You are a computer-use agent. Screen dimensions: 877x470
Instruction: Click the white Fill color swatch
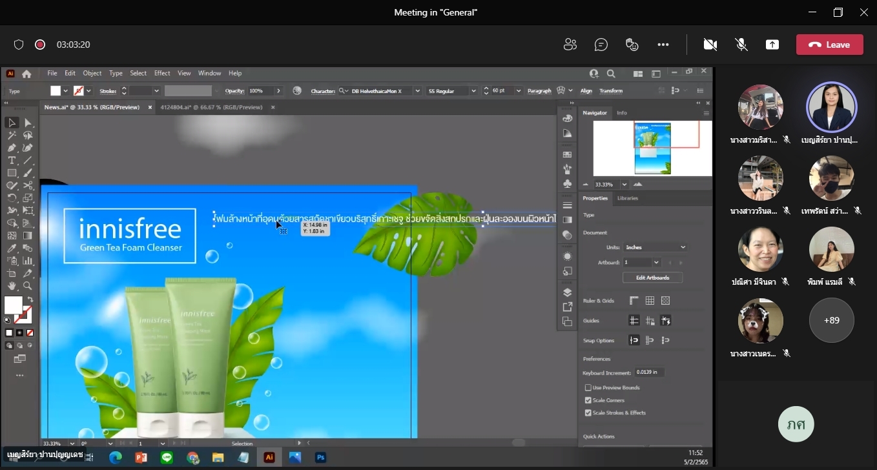pos(14,305)
